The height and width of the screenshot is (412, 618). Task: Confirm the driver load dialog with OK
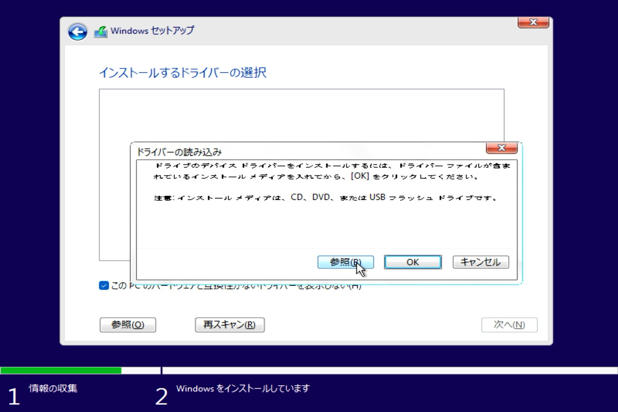(413, 262)
